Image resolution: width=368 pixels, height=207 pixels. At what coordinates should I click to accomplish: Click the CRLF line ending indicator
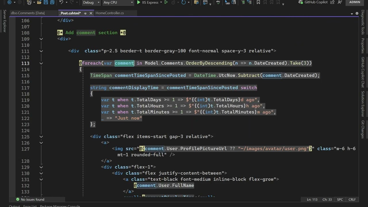(x=352, y=200)
